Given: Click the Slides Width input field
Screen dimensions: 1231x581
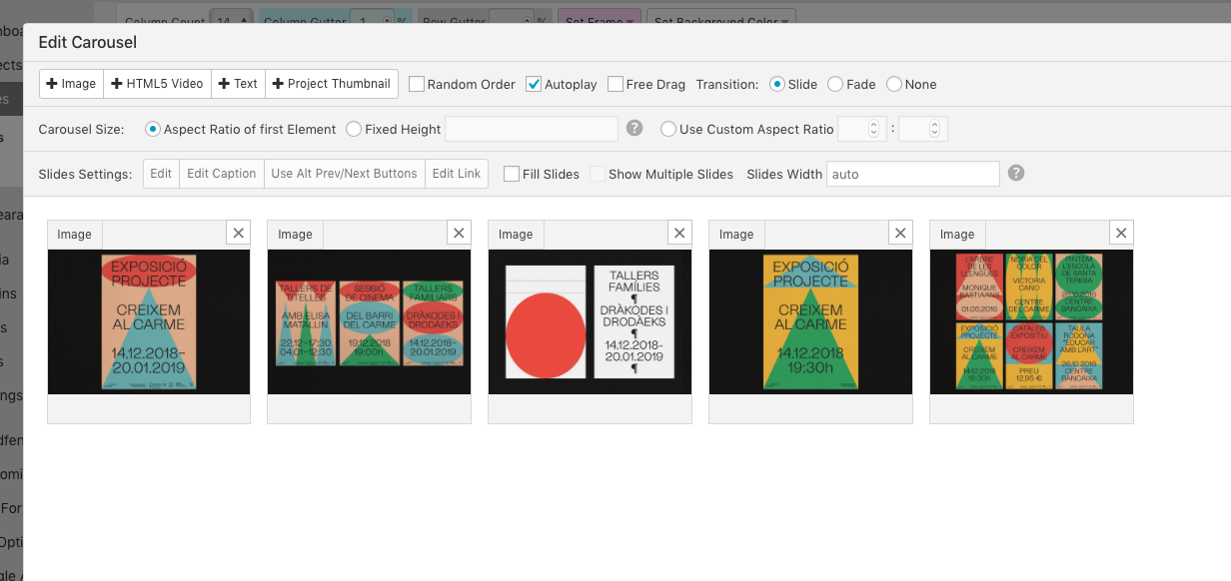Looking at the screenshot, I should (x=912, y=174).
